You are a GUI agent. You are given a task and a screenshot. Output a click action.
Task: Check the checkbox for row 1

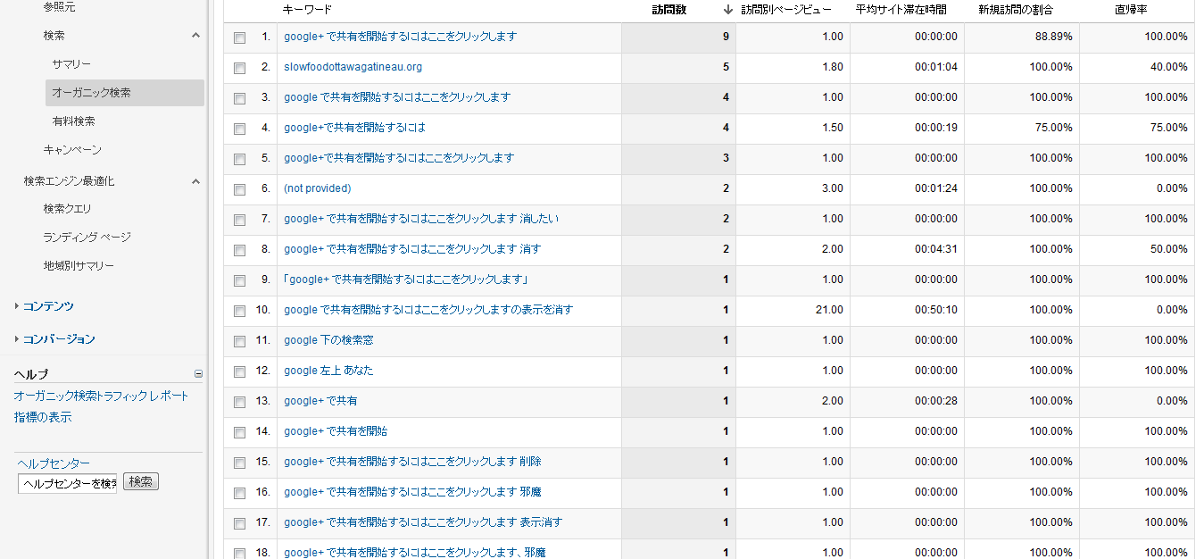[x=239, y=38]
